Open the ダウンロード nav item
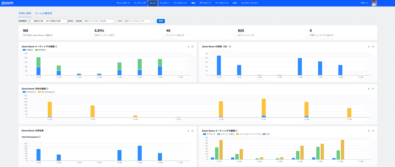The height and width of the screenshot is (167, 395). click(x=205, y=3)
